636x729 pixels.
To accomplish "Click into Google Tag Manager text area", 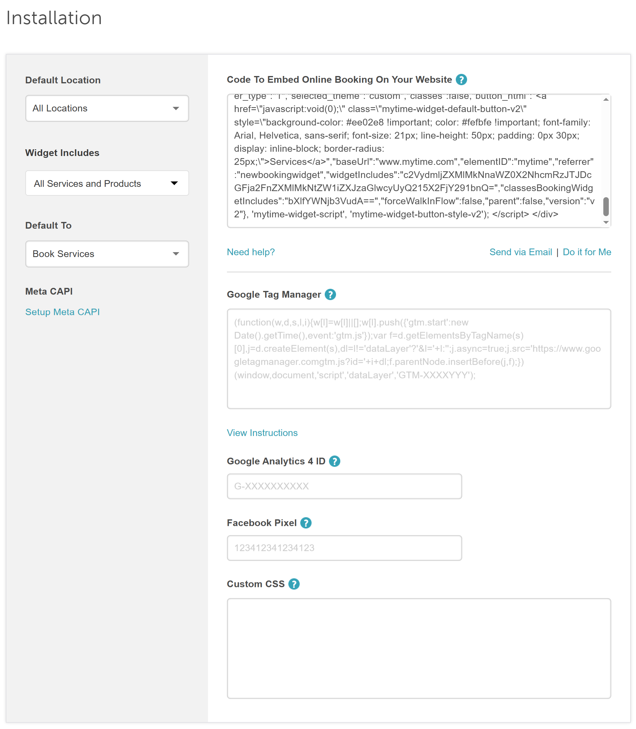I will 419,359.
